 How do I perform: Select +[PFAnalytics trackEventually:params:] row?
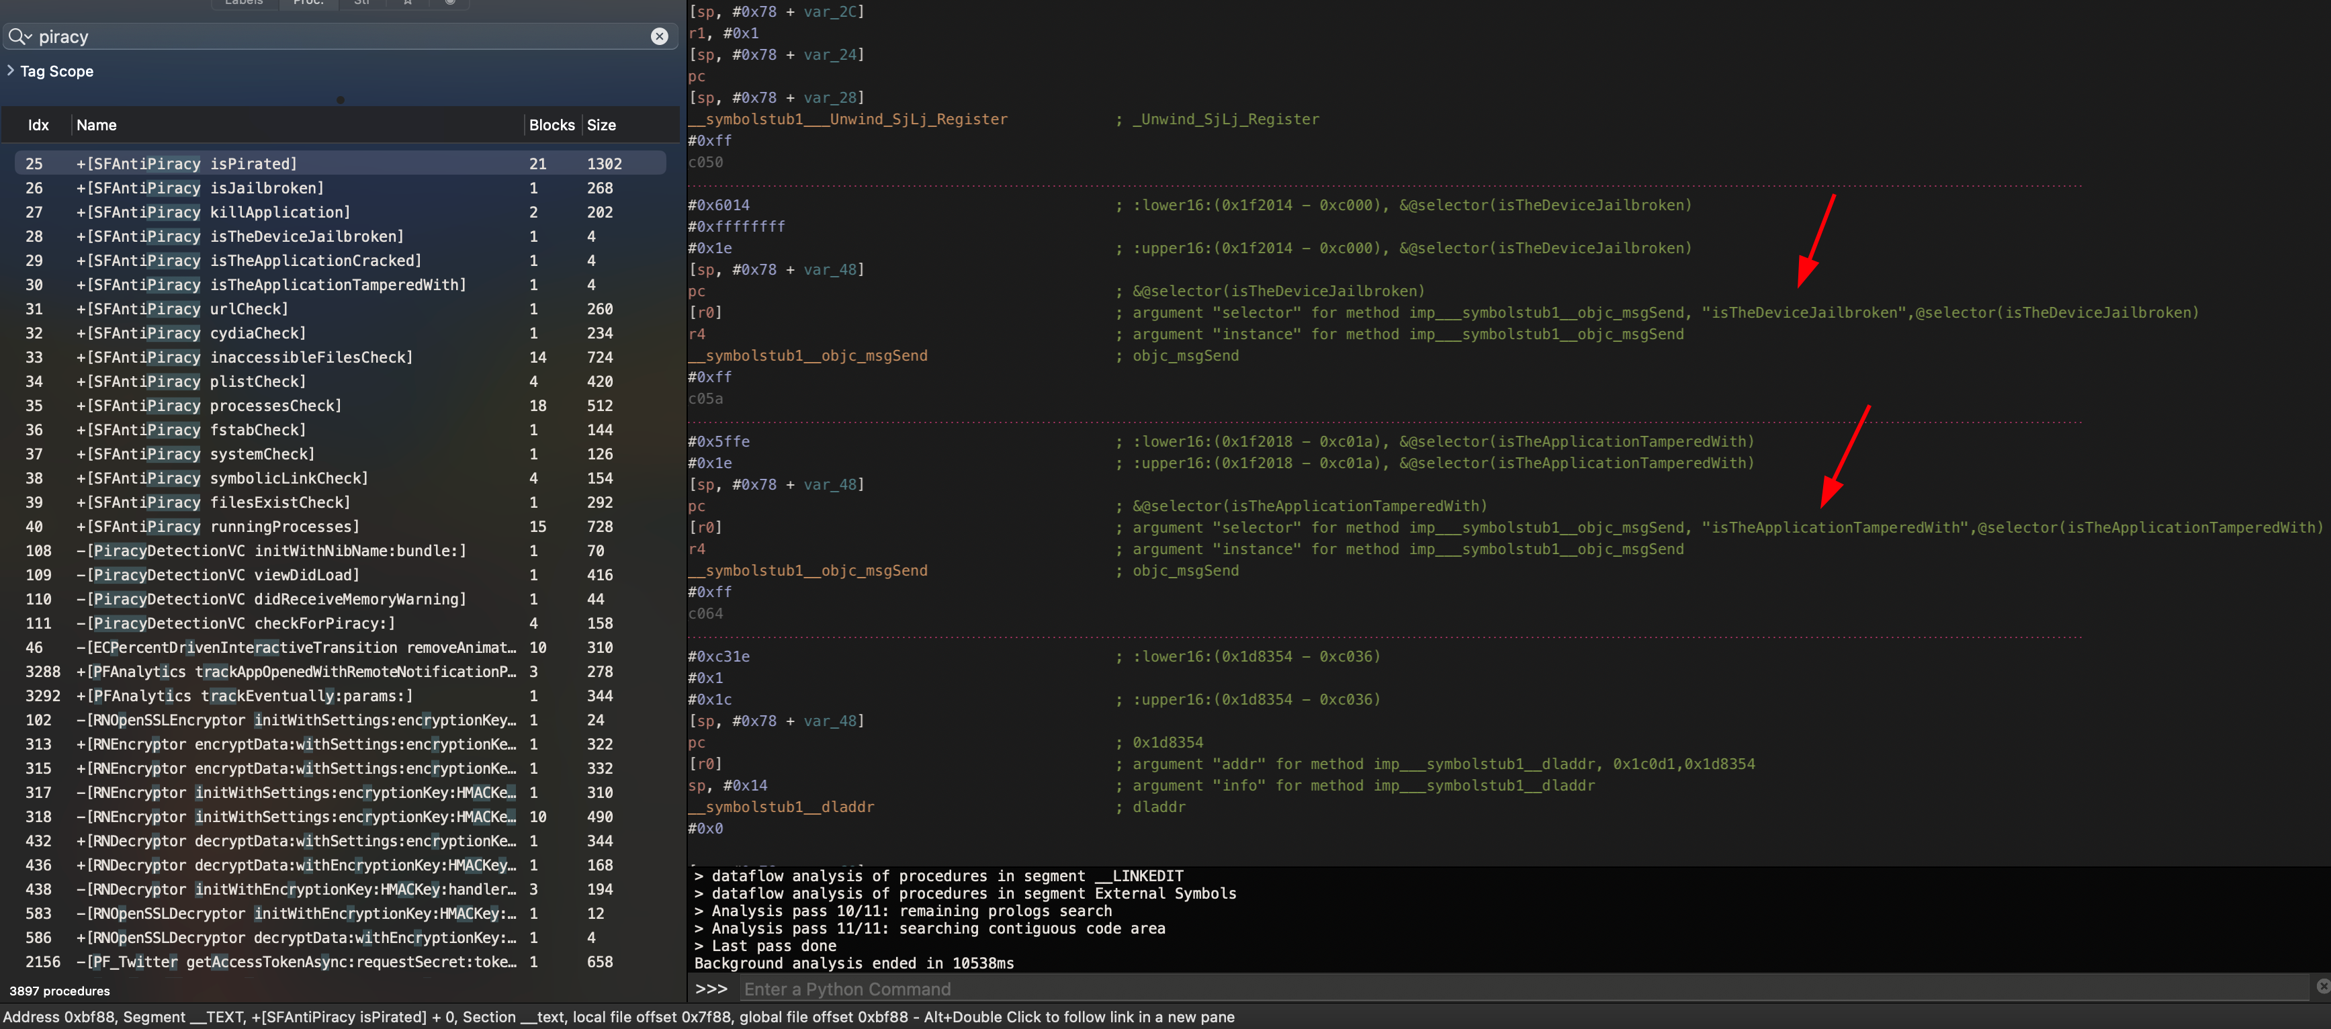[340, 695]
